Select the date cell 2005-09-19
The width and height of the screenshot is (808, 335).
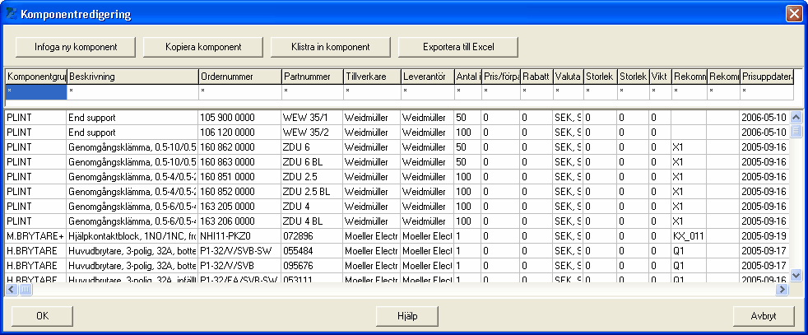click(764, 237)
